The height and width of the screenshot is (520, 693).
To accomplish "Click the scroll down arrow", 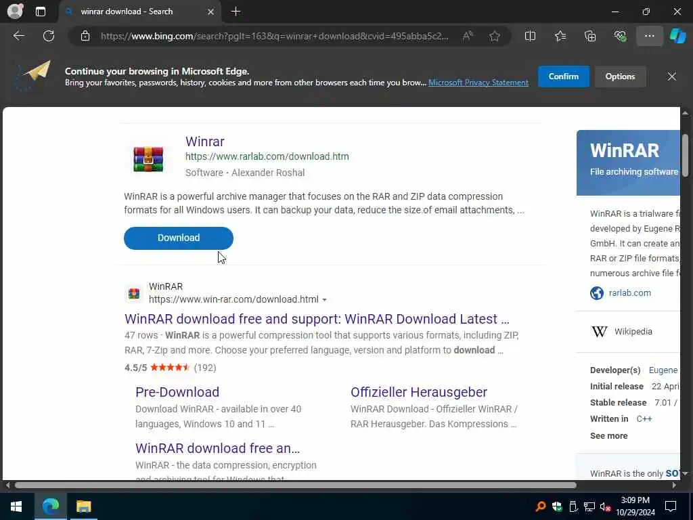I will coord(685,473).
